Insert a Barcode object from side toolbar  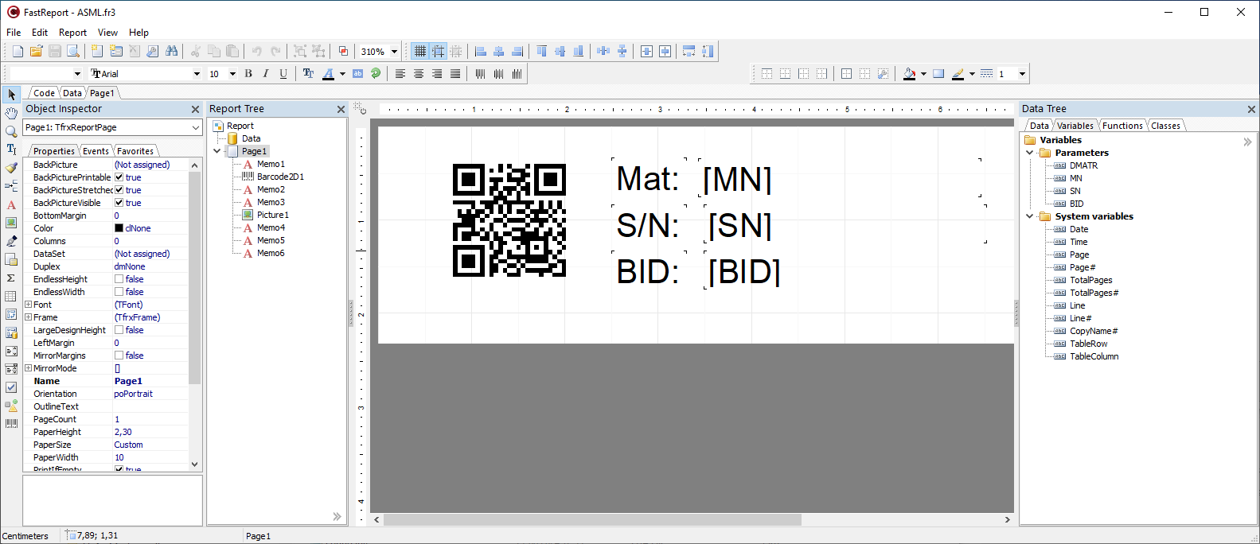tap(11, 424)
